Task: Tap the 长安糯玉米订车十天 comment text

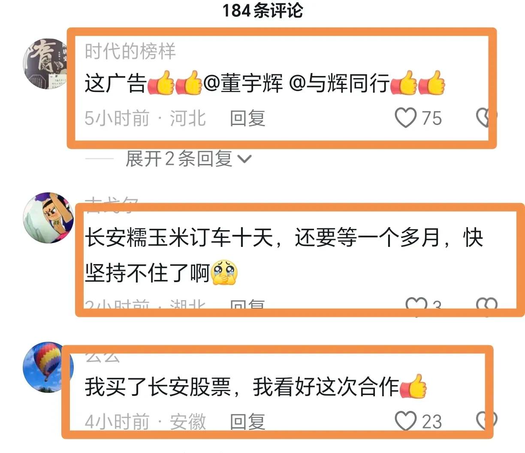Action: (x=284, y=255)
